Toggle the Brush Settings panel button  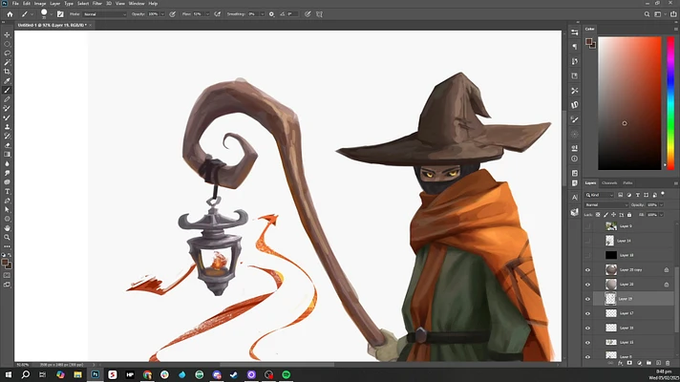click(60, 14)
